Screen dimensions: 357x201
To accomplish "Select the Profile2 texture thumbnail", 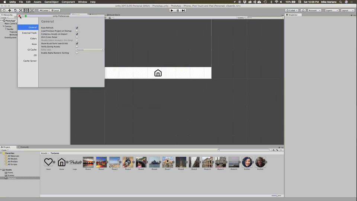I will tap(260, 162).
